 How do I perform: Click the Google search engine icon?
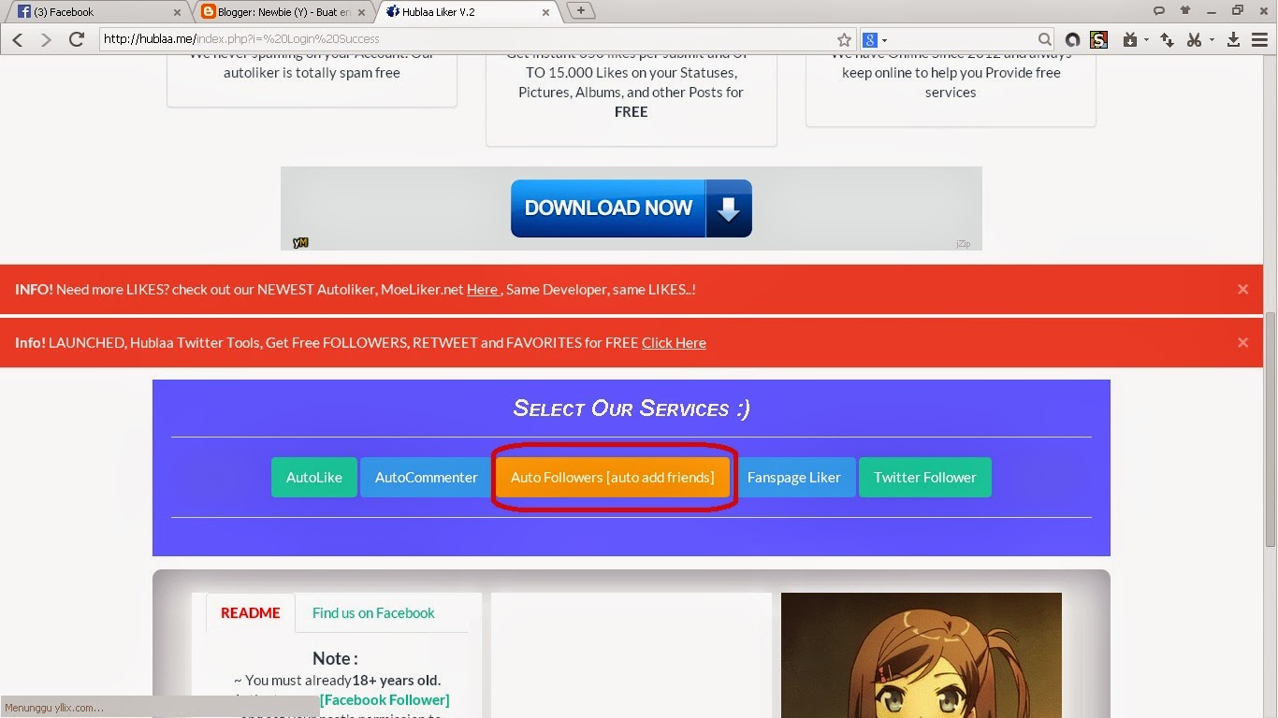click(869, 39)
